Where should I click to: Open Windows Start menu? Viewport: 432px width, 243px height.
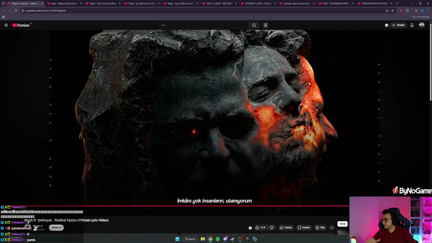tap(177, 239)
